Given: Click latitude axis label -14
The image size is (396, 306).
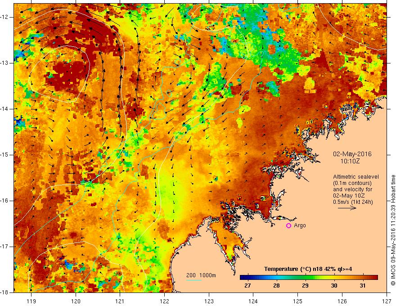Looking at the screenshot, I should (x=5, y=109).
